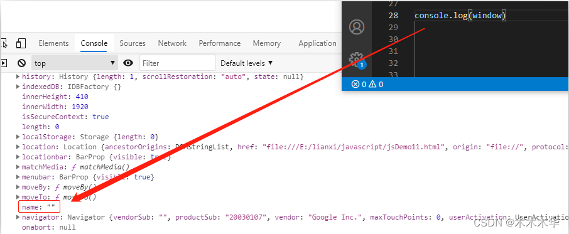Expand the moveTo function
569x234 pixels.
pos(18,198)
